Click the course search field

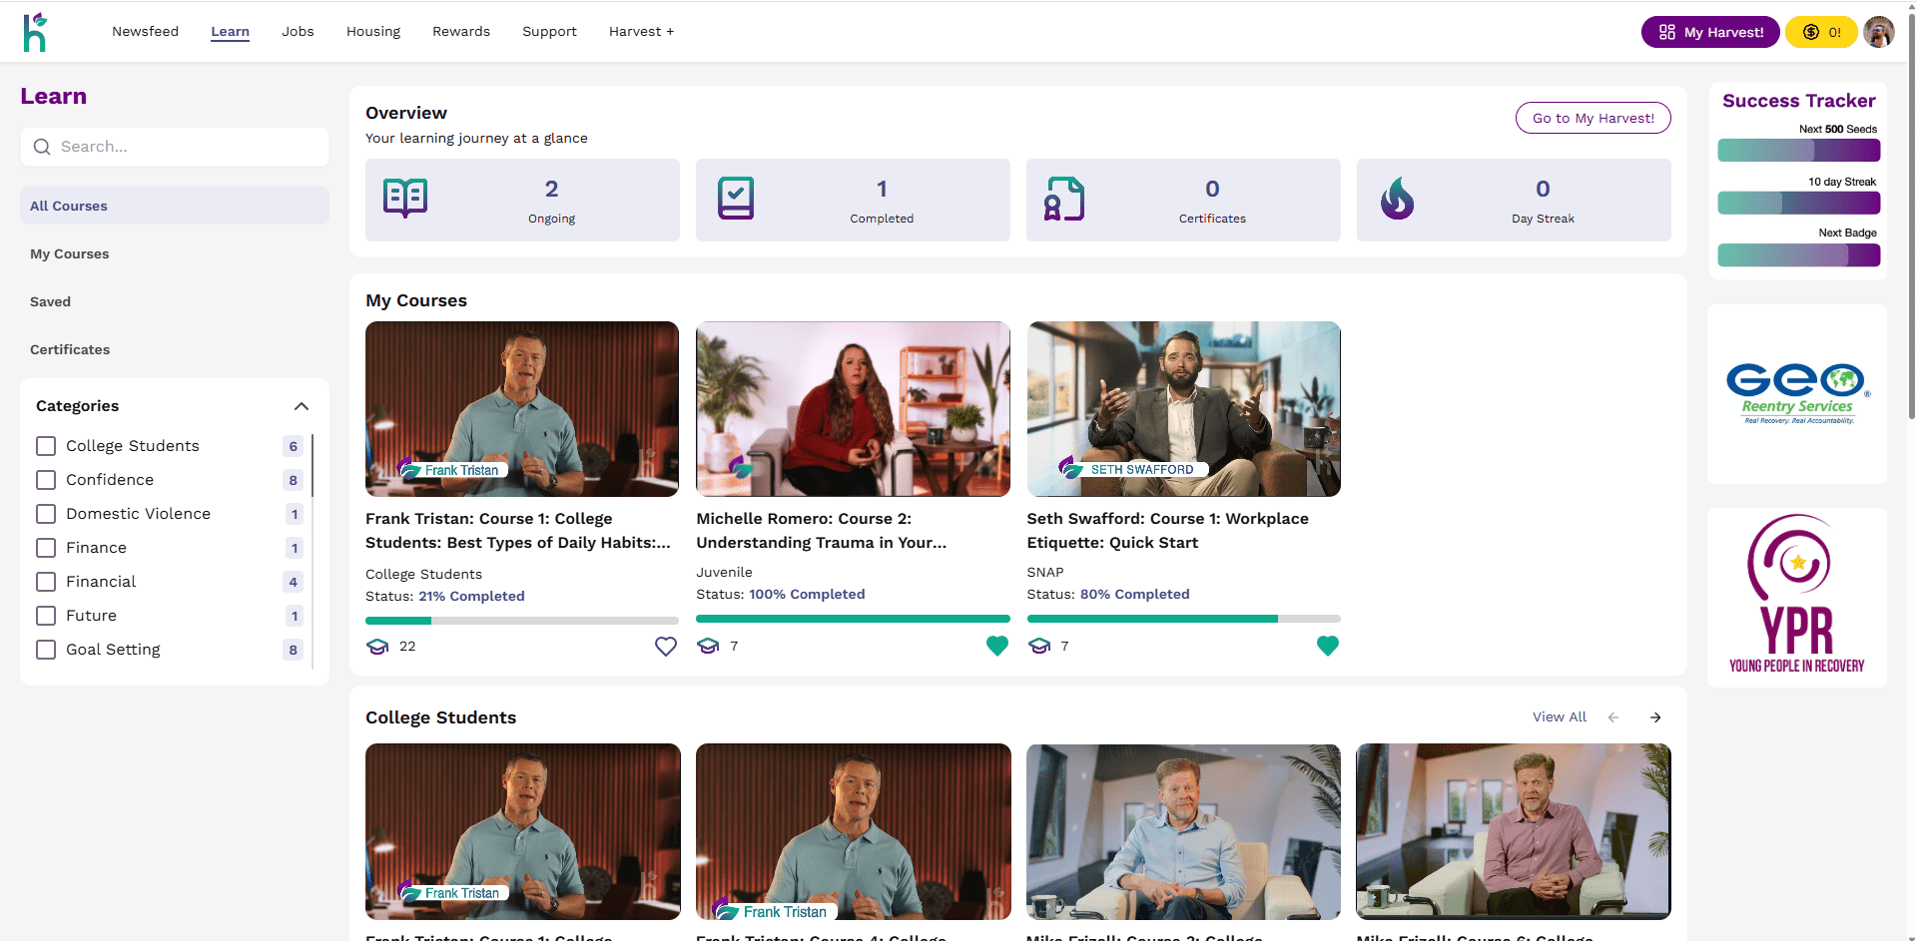(175, 147)
